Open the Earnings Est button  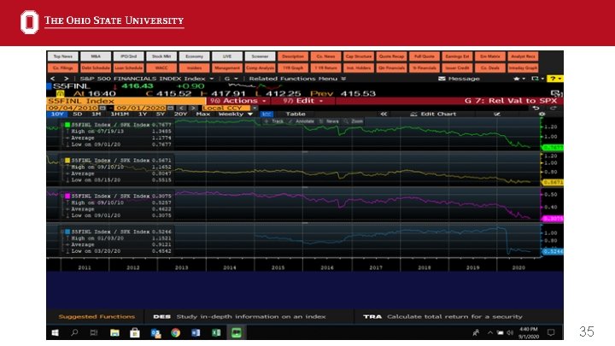(x=457, y=56)
